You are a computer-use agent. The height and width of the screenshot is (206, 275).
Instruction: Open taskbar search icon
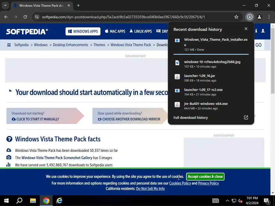click(x=19, y=201)
